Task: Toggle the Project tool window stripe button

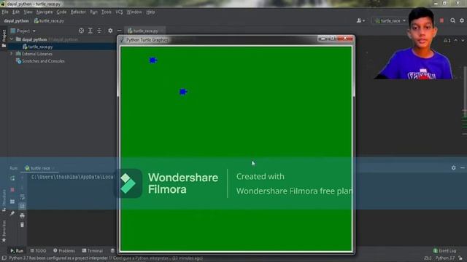Action: pyautogui.click(x=4, y=39)
